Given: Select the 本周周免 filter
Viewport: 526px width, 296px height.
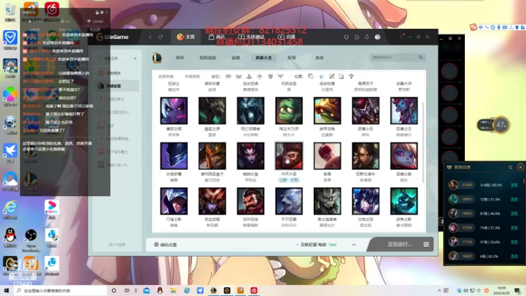Looking at the screenshot, I should point(192,76).
